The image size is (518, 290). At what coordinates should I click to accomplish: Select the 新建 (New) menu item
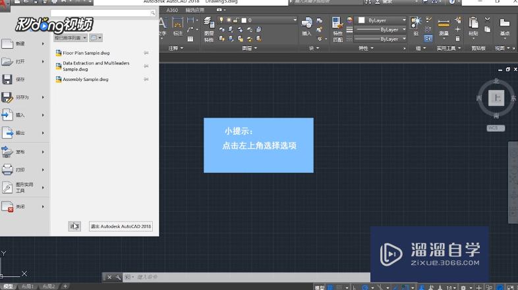24,44
